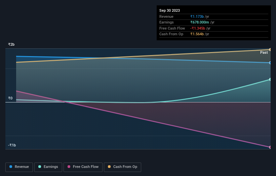Toggle the Free Cash Flow legend button

(83, 167)
